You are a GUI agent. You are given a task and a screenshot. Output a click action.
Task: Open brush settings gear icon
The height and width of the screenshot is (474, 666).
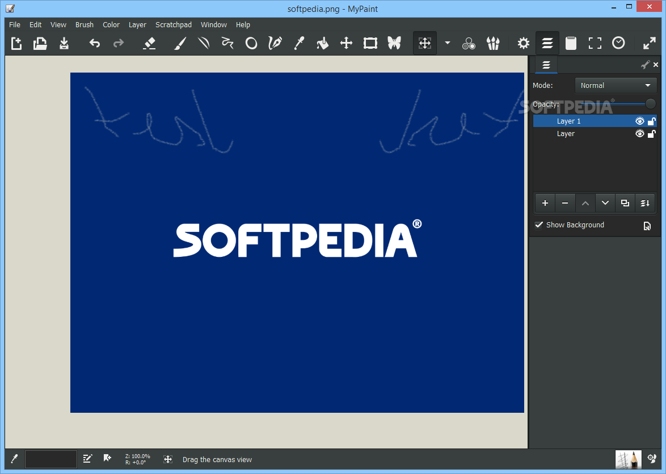[523, 43]
